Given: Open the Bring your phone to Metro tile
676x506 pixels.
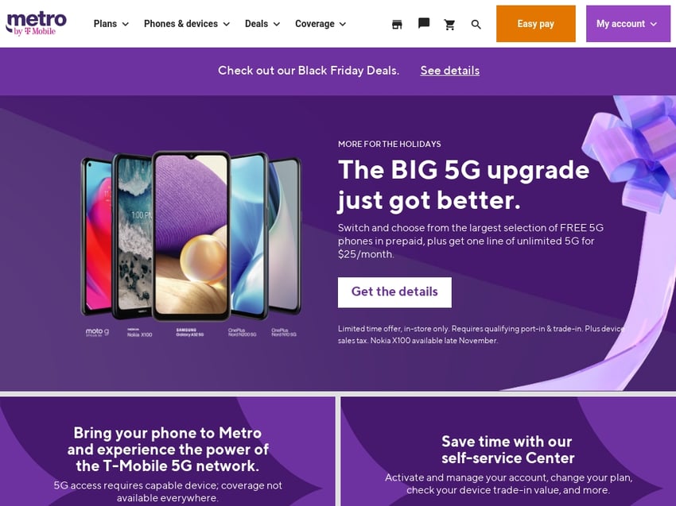Looking at the screenshot, I should [x=167, y=451].
